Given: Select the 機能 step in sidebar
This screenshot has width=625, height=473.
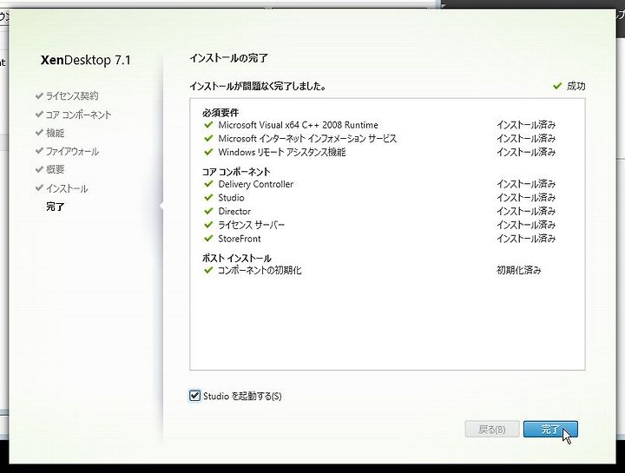Looking at the screenshot, I should point(55,133).
